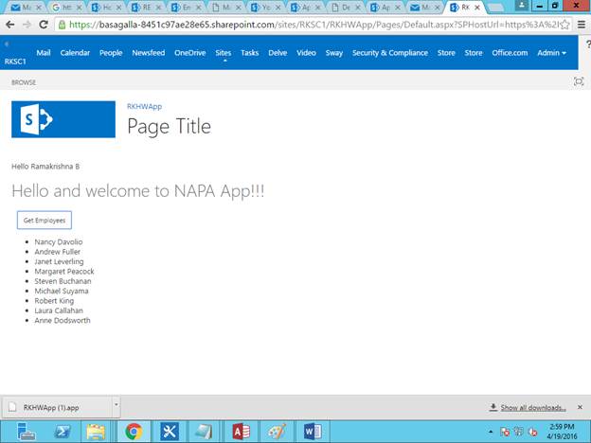This screenshot has width=591, height=443.
Task: Switch to the active RK browser tab
Action: coord(465,8)
